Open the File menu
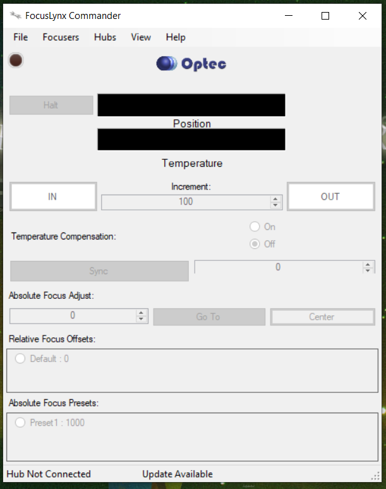Image resolution: width=386 pixels, height=489 pixels. coord(21,37)
